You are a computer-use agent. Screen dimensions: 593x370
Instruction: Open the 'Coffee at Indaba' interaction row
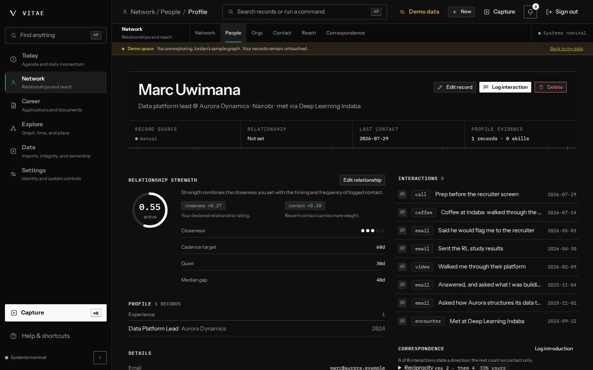(x=488, y=213)
